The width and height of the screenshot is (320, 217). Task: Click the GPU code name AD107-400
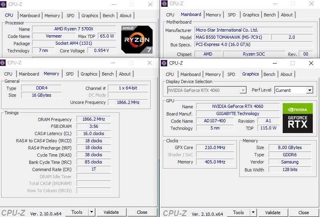tap(215, 121)
